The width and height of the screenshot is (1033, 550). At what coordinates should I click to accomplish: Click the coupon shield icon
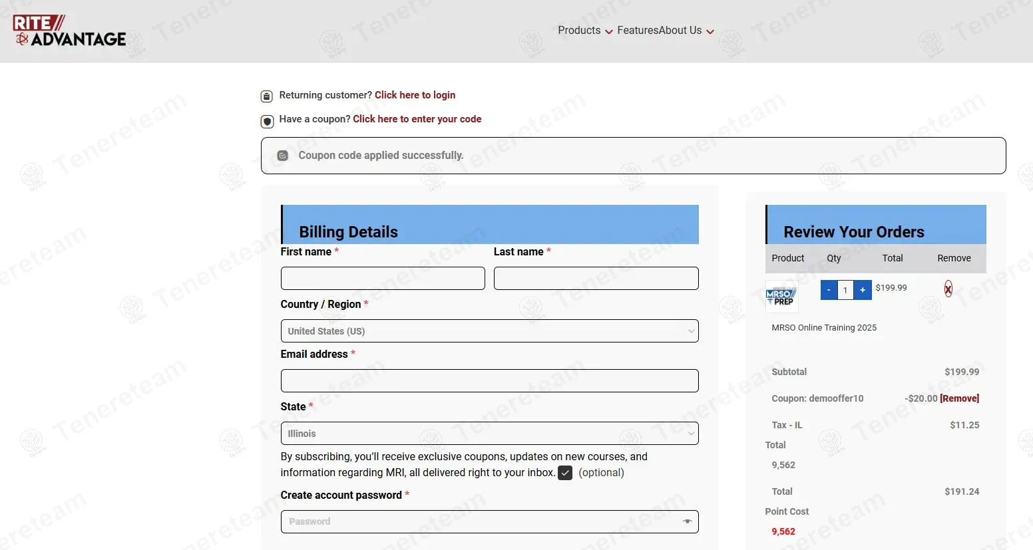click(267, 121)
